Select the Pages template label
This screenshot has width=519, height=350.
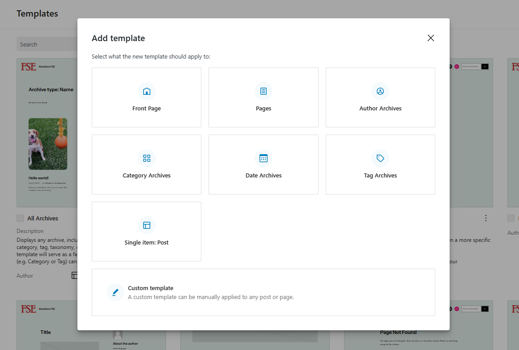pos(264,109)
